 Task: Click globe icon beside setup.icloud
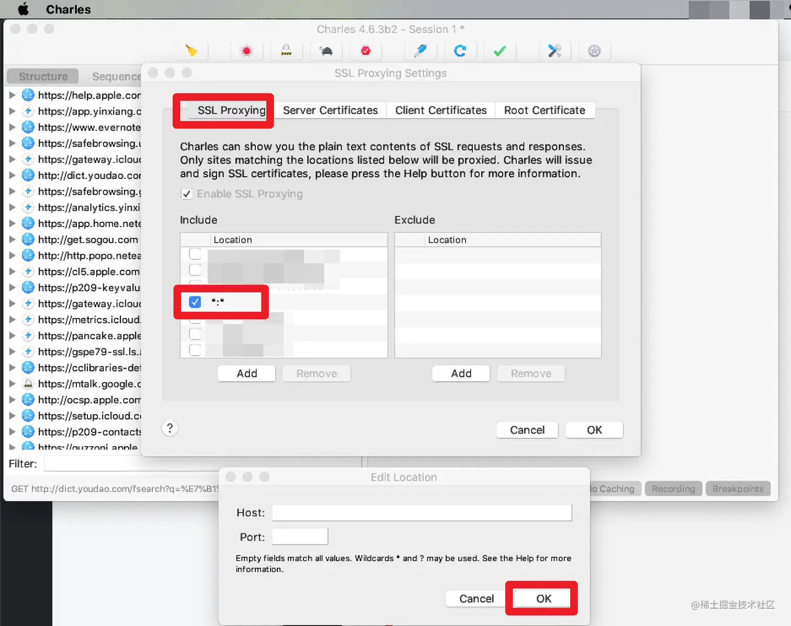click(28, 415)
